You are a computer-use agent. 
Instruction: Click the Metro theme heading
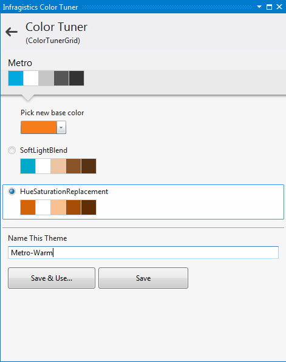(20, 63)
